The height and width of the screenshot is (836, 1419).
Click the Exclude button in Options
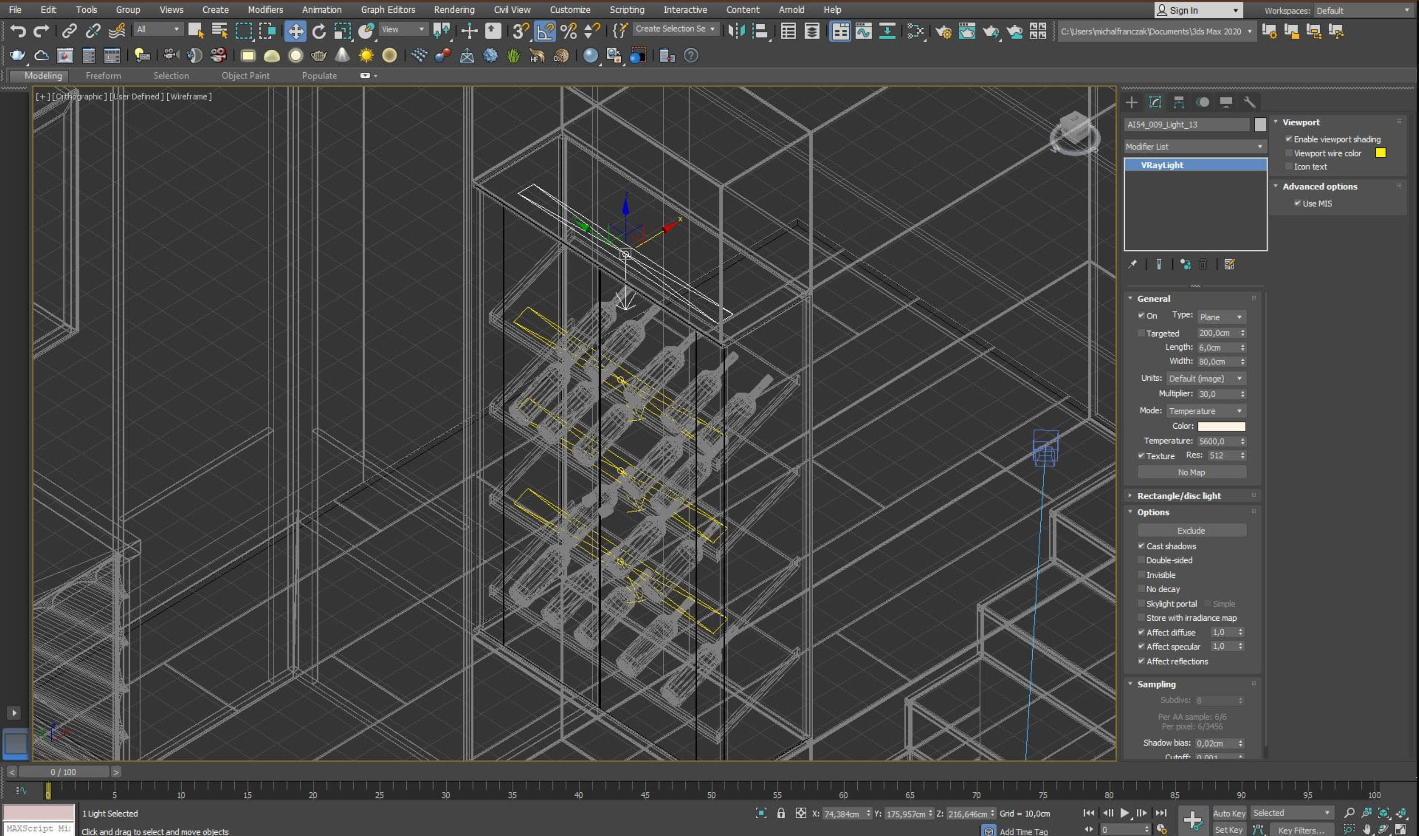click(1191, 531)
